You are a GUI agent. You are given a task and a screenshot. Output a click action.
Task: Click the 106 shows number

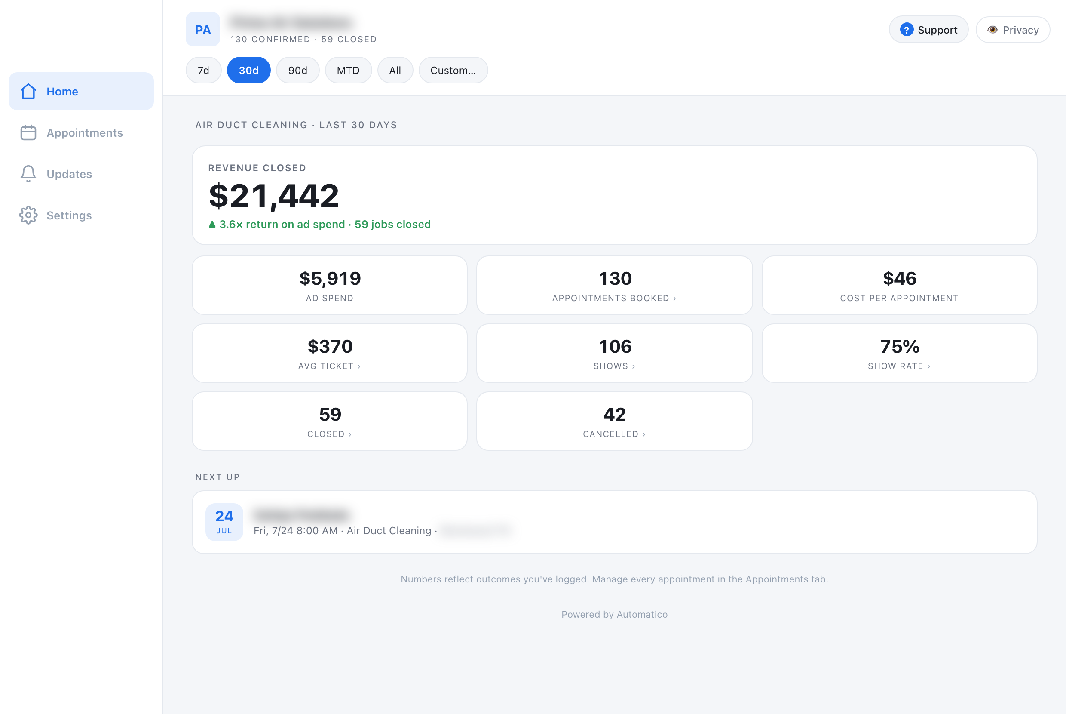[x=615, y=346]
